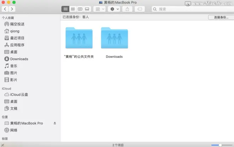Open 音乐 in the sidebar
The width and height of the screenshot is (234, 147).
tap(11, 66)
